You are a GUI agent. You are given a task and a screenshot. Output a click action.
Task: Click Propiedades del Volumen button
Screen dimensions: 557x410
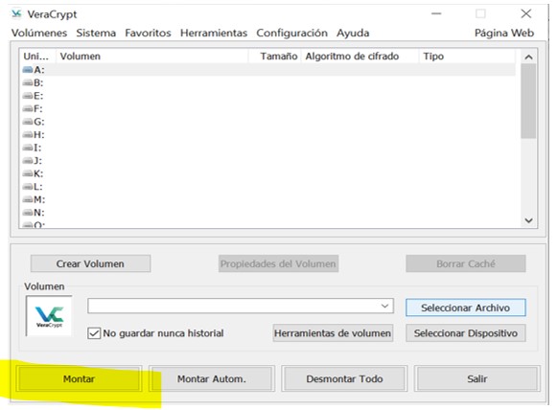[278, 263]
